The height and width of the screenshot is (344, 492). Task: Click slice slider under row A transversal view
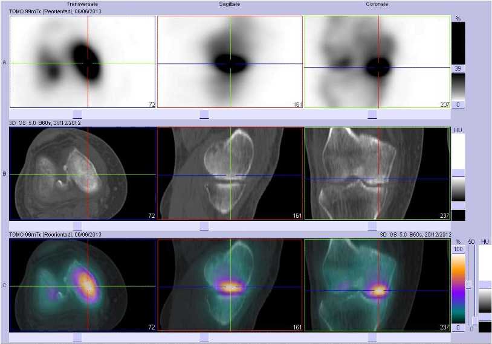click(77, 113)
